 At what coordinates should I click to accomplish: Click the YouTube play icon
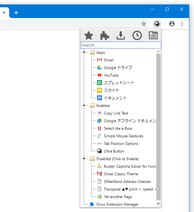click(100, 75)
